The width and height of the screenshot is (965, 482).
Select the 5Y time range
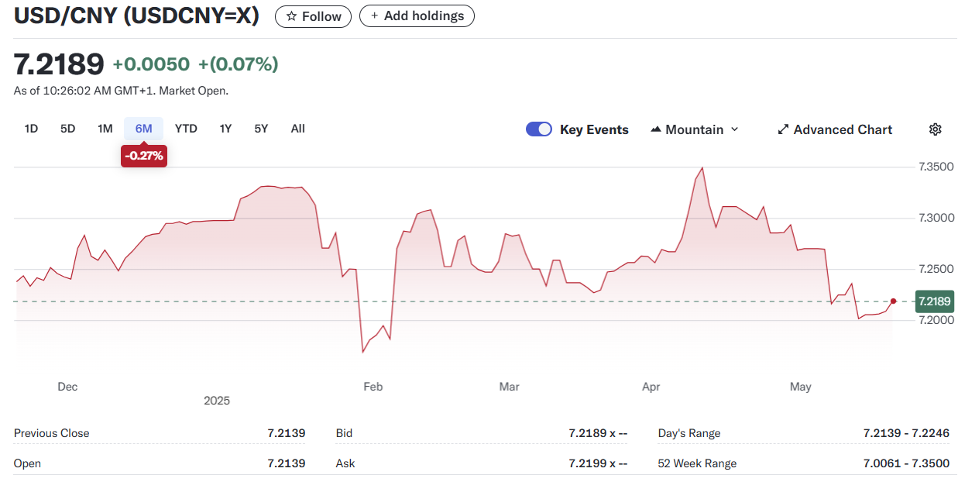[x=261, y=129]
